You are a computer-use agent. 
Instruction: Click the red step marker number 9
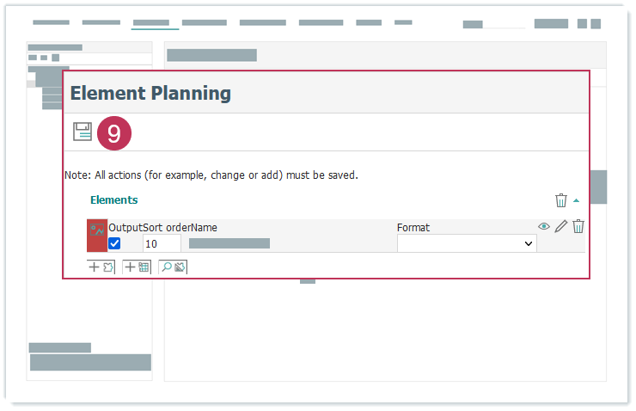point(114,132)
